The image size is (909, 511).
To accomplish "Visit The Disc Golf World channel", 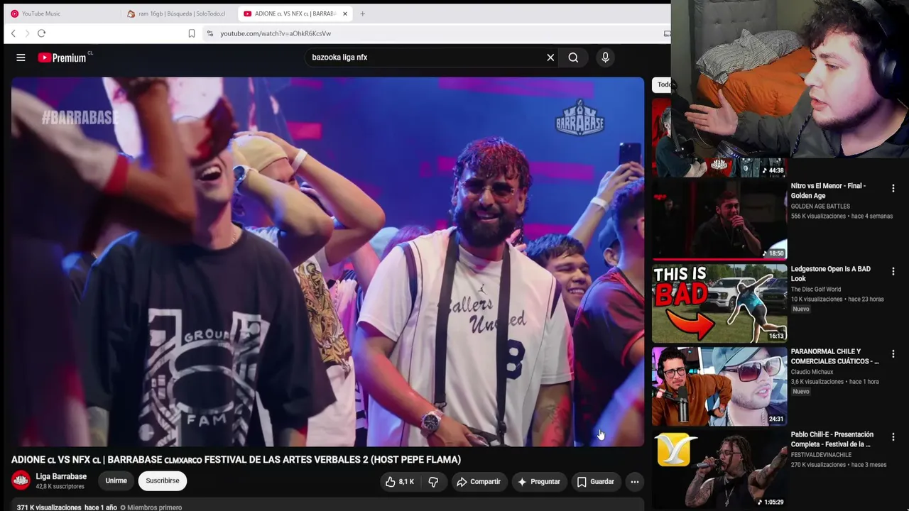I will click(816, 290).
